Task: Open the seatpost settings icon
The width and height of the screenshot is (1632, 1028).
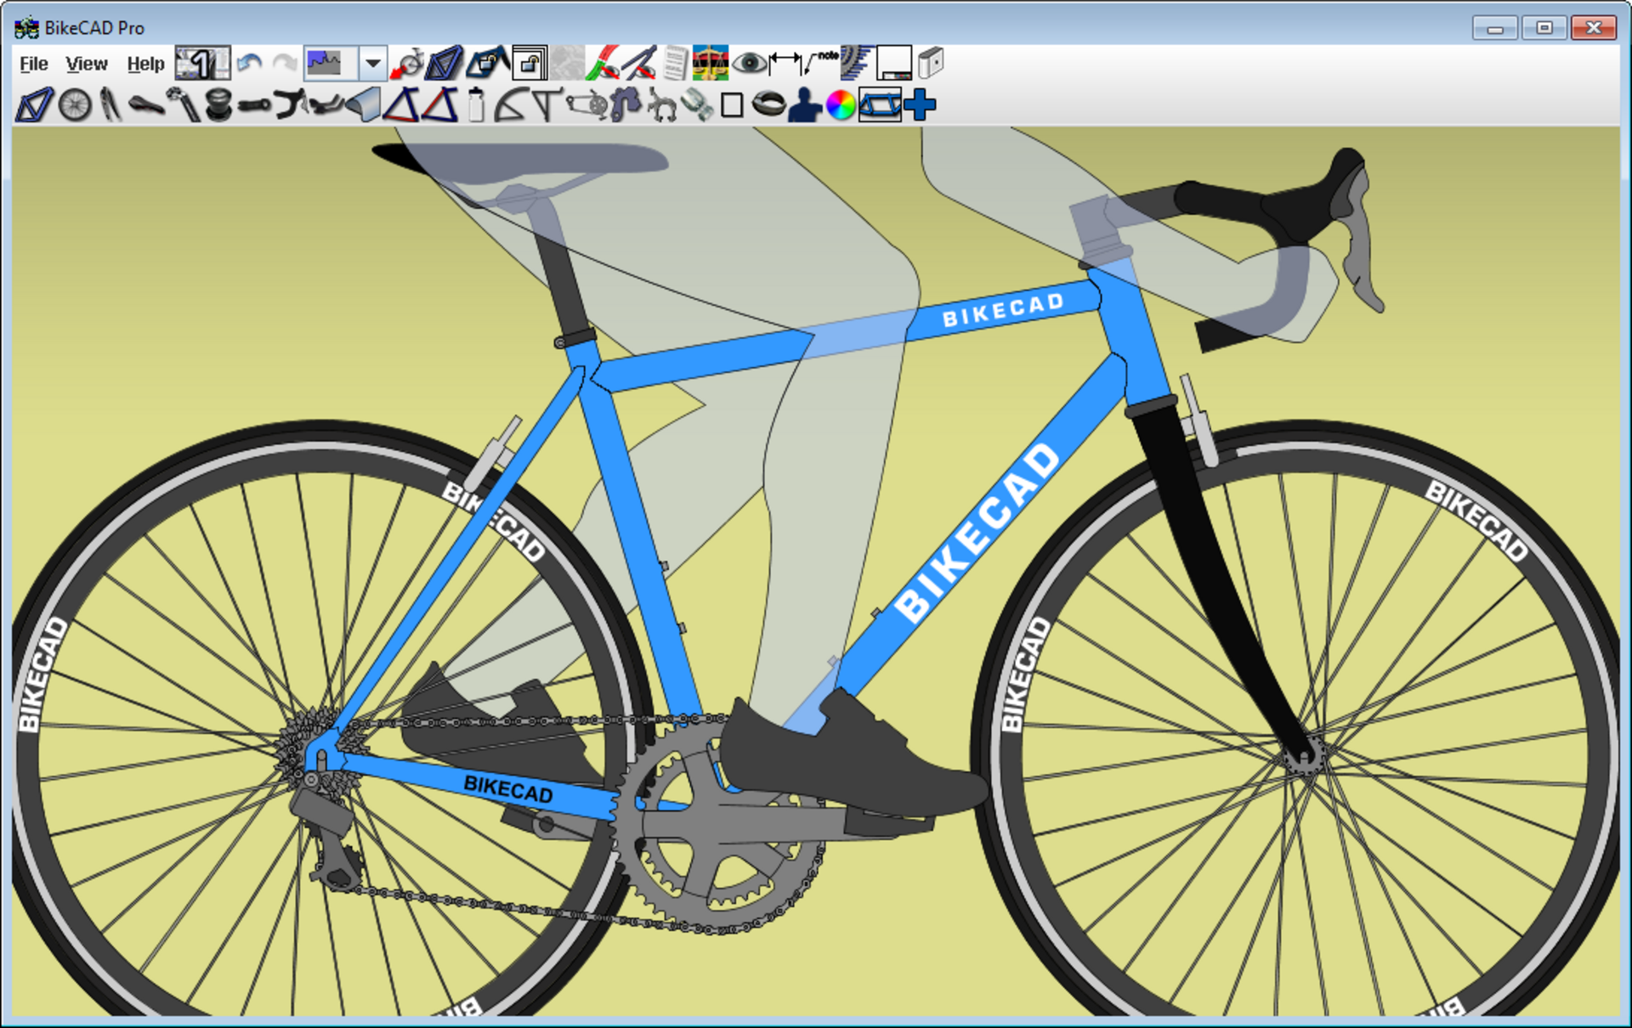Action: [183, 105]
